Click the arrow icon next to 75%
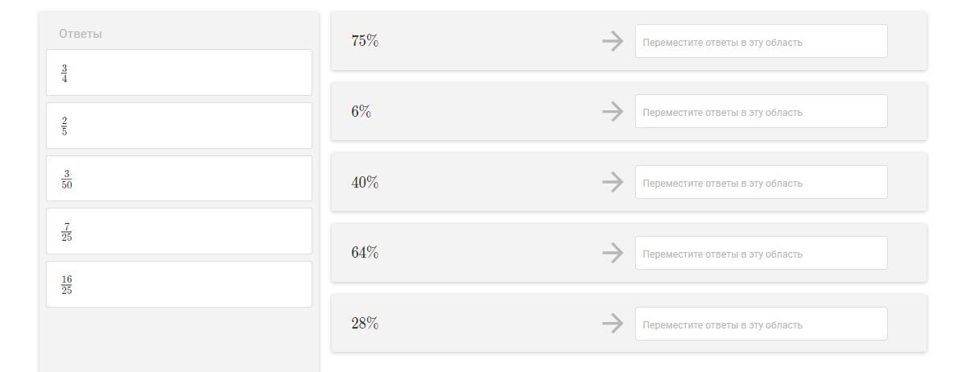This screenshot has width=966, height=372. (x=613, y=41)
